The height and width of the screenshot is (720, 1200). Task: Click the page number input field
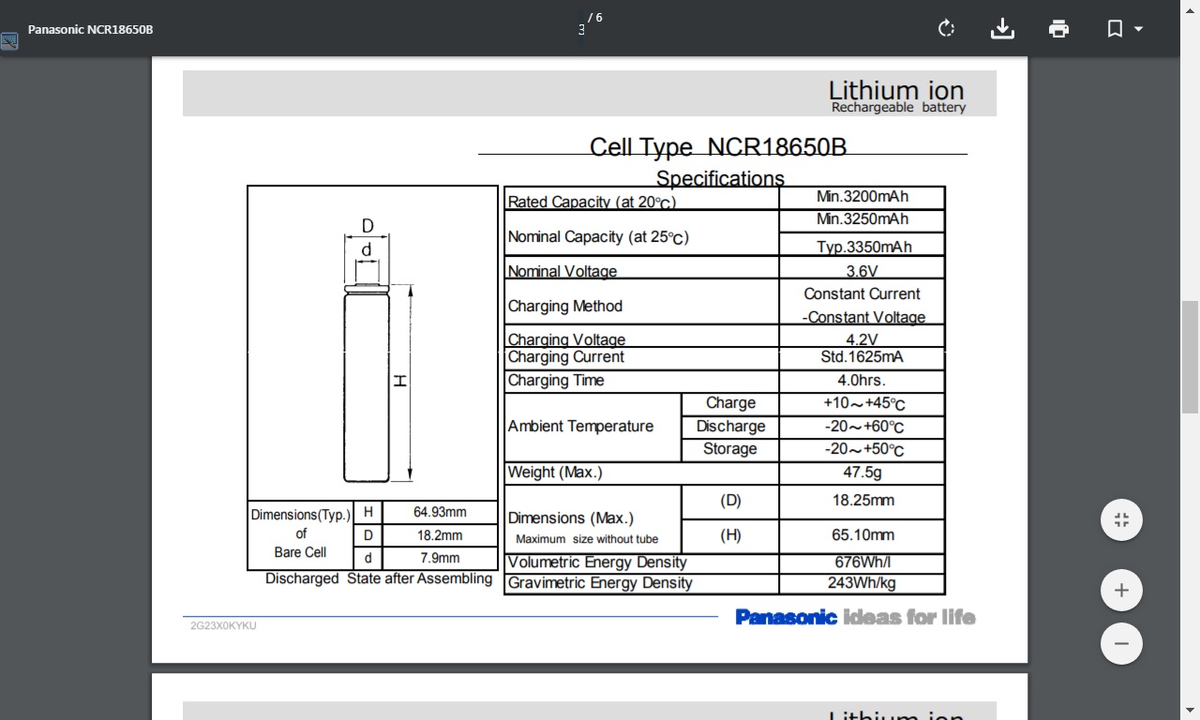[581, 29]
